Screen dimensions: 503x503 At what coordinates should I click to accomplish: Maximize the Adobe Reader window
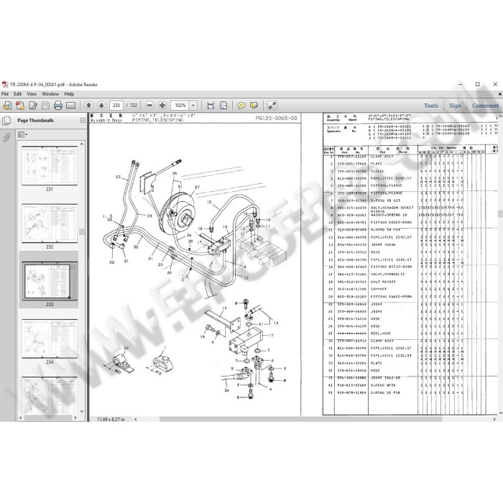point(478,84)
